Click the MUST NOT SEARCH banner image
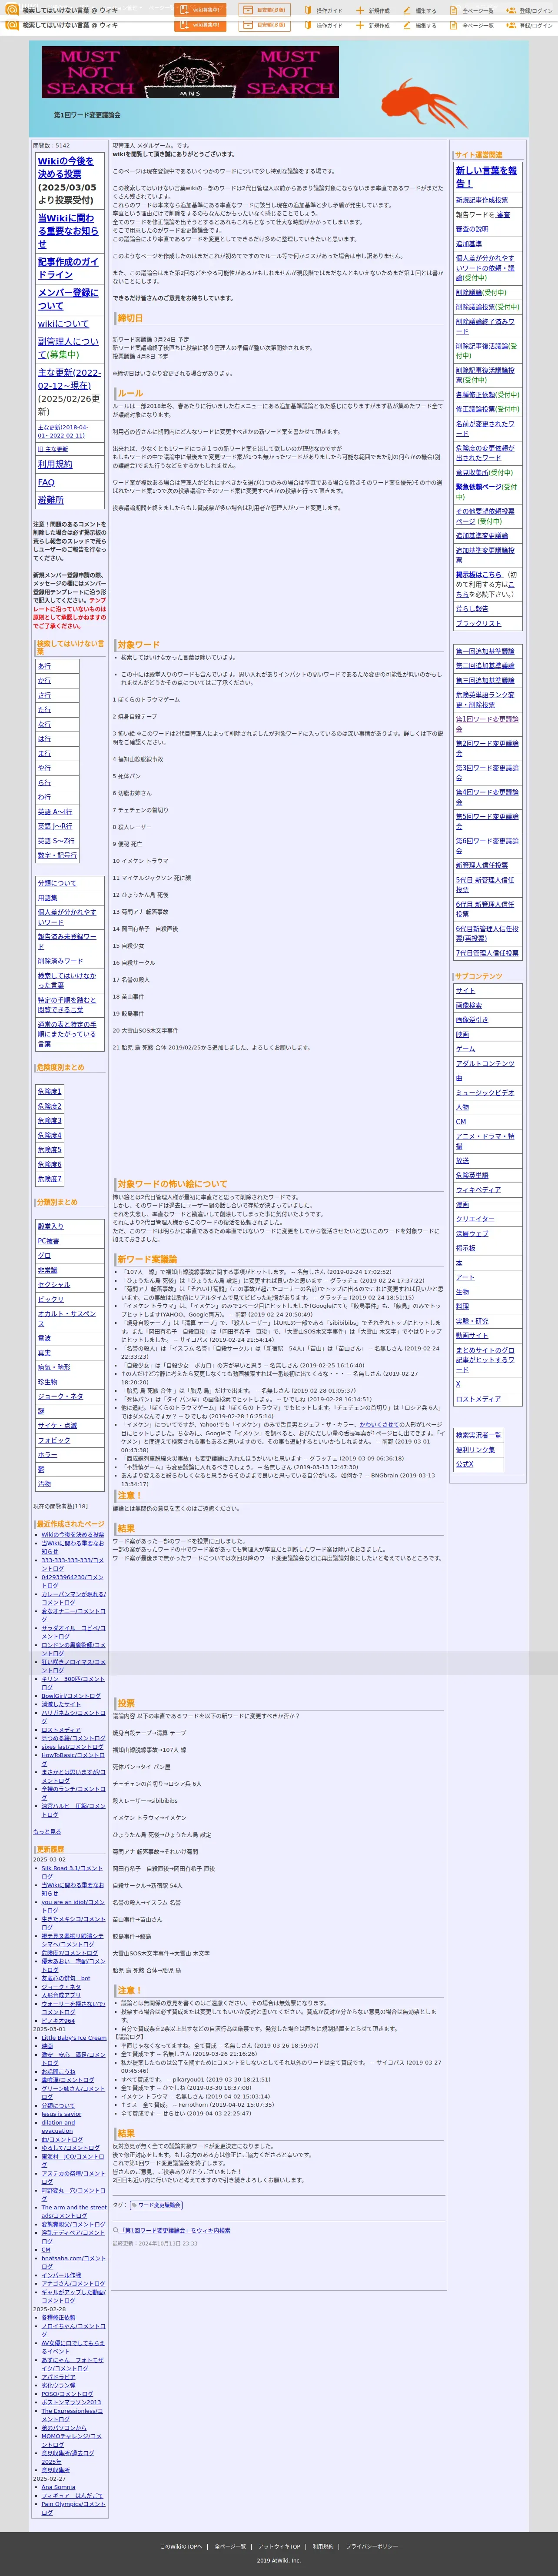558x2576 pixels. 190,72
